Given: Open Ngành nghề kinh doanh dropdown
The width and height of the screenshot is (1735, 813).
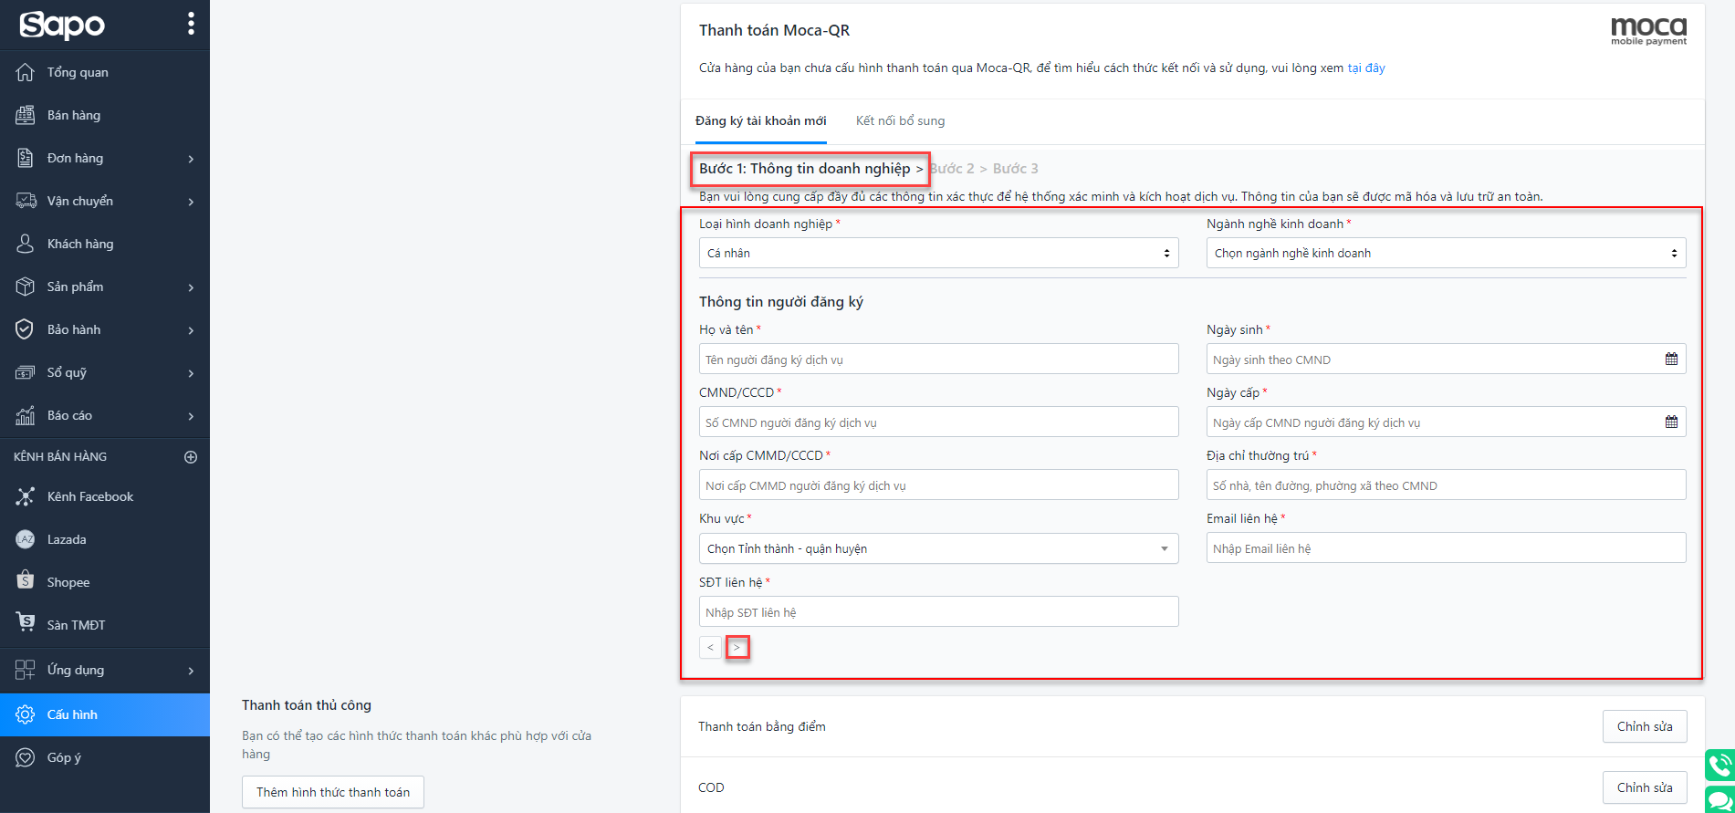Looking at the screenshot, I should pyautogui.click(x=1446, y=254).
